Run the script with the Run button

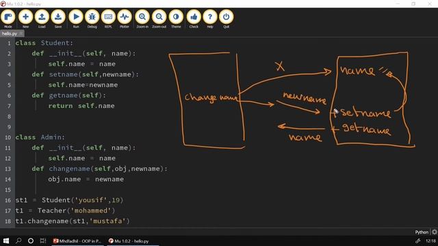click(x=76, y=19)
